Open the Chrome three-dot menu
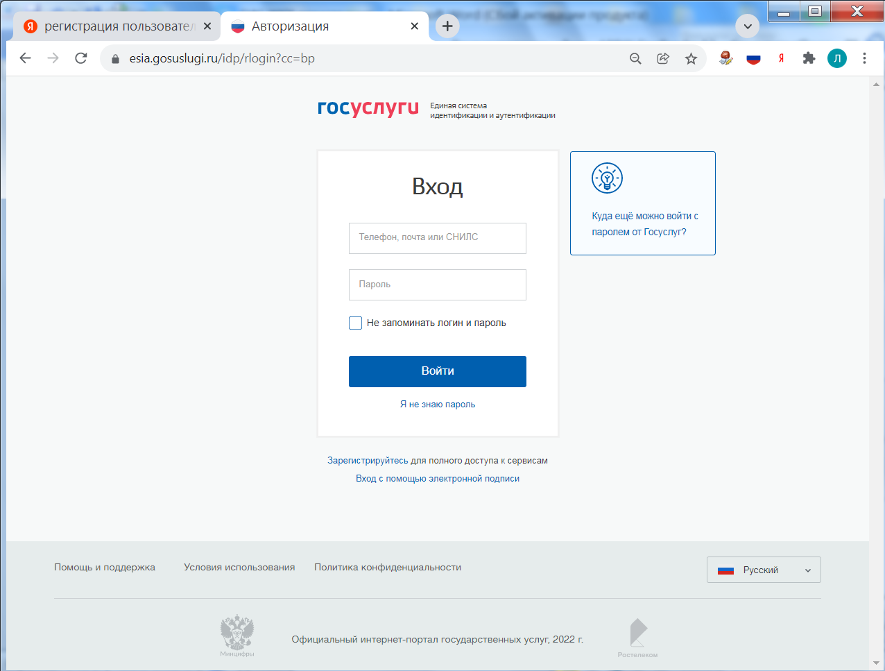Image resolution: width=885 pixels, height=671 pixels. 864,59
